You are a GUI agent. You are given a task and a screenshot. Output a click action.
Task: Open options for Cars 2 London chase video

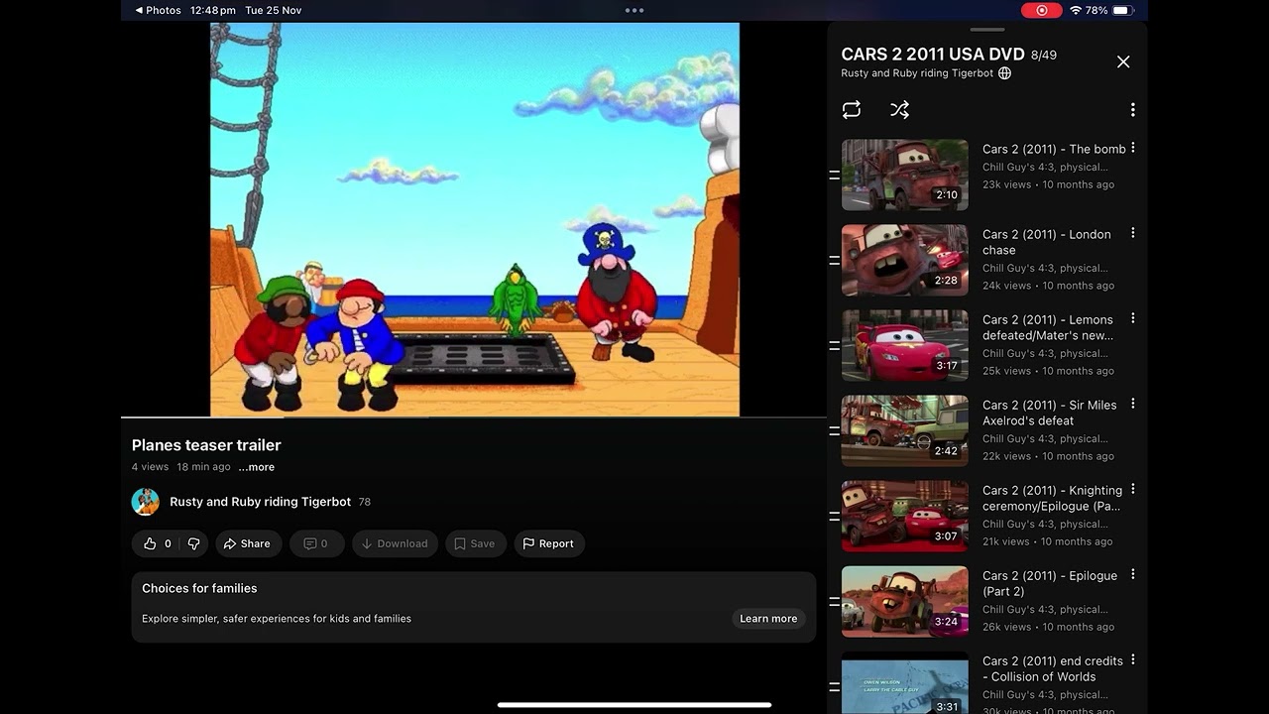1132,233
